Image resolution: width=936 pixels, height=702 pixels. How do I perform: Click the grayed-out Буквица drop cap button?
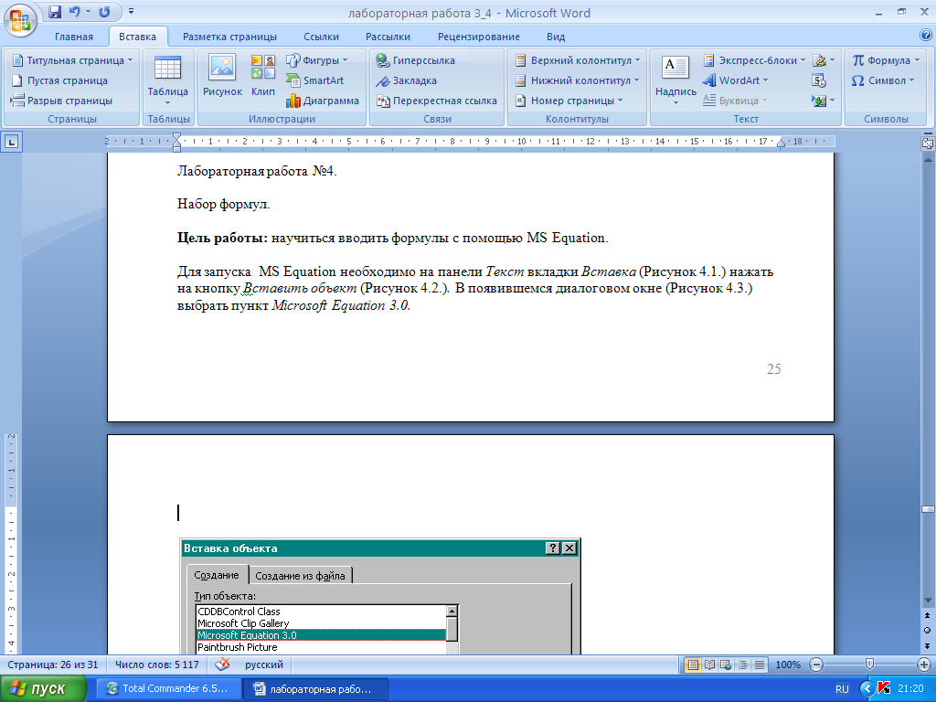(x=735, y=101)
